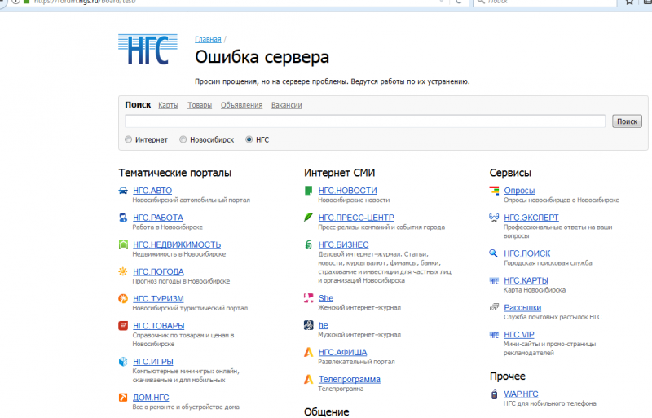Click the sun icon beside НГС.ПОГОДА

(123, 271)
